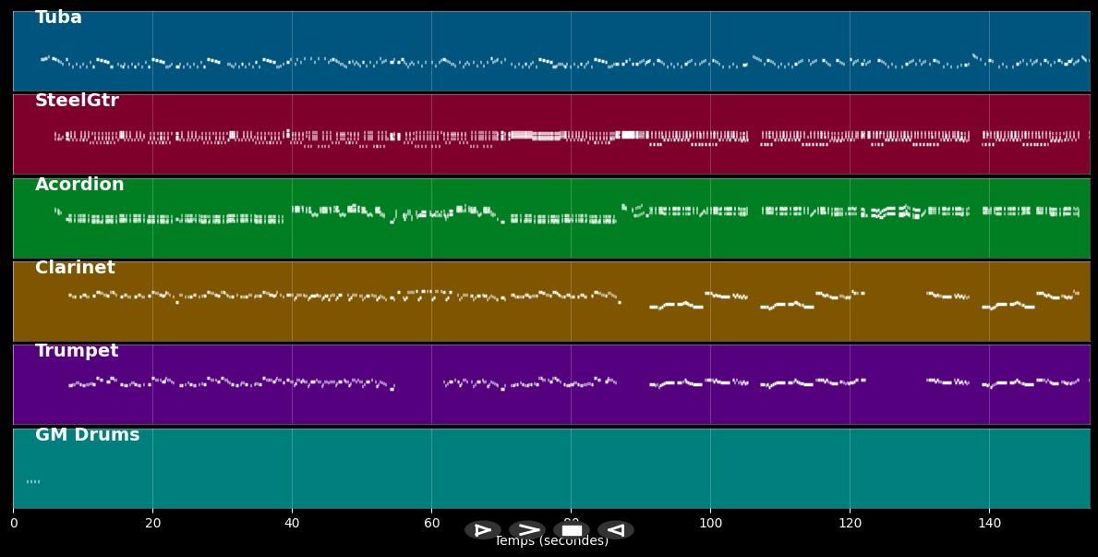
Task: Choose the Acordion track label
Action: pos(79,185)
